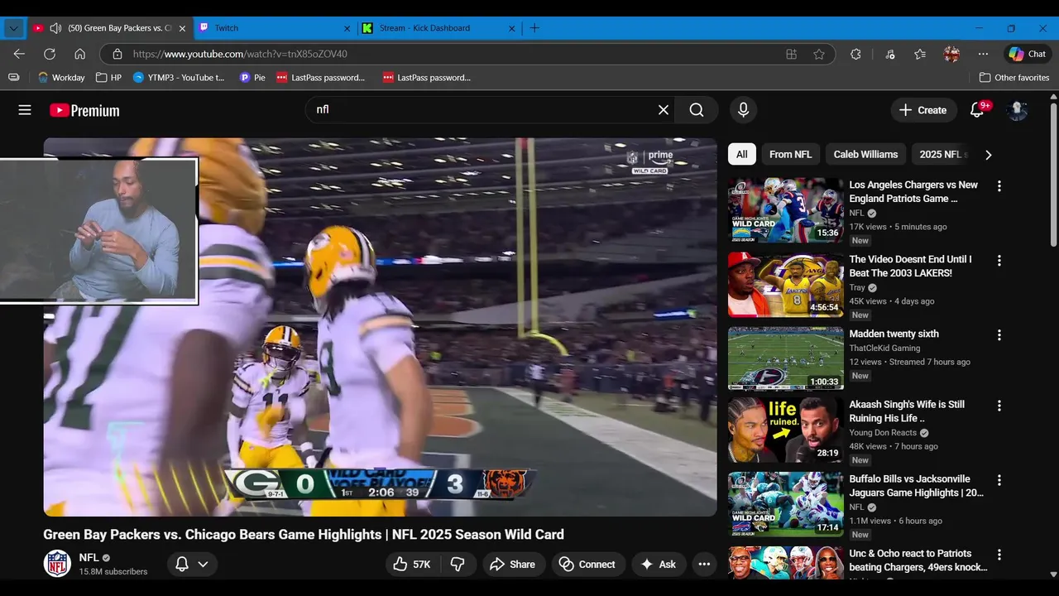
Task: Open the Pie bookmark
Action: [x=252, y=78]
